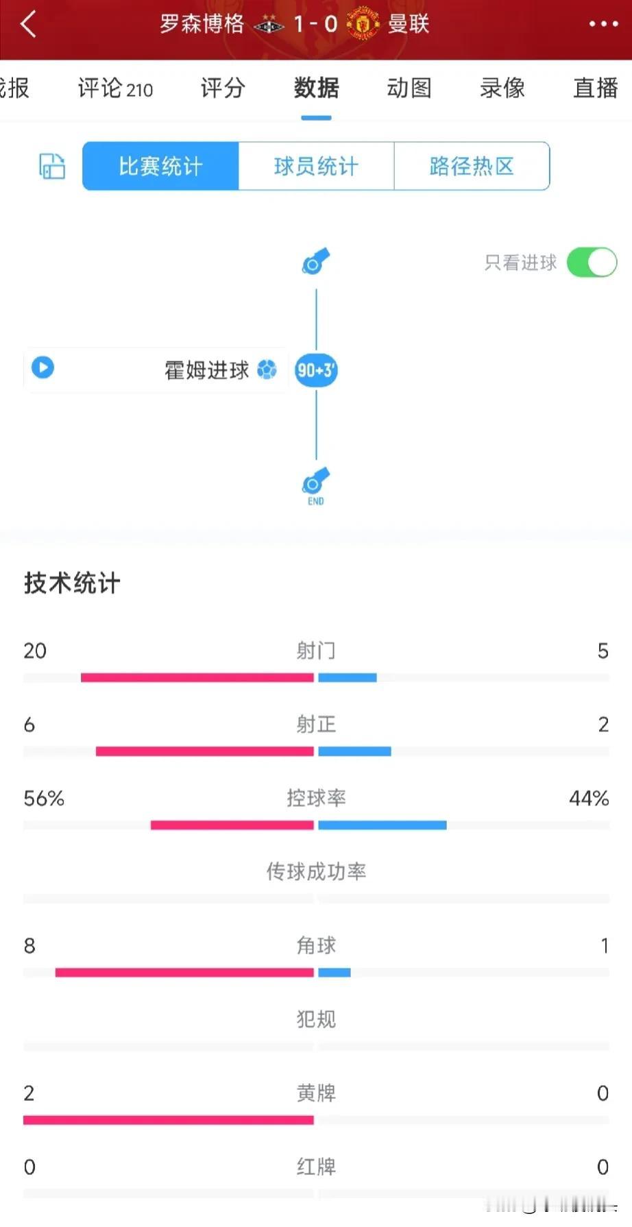
Task: Switch to the 评分 tab
Action: (223, 88)
